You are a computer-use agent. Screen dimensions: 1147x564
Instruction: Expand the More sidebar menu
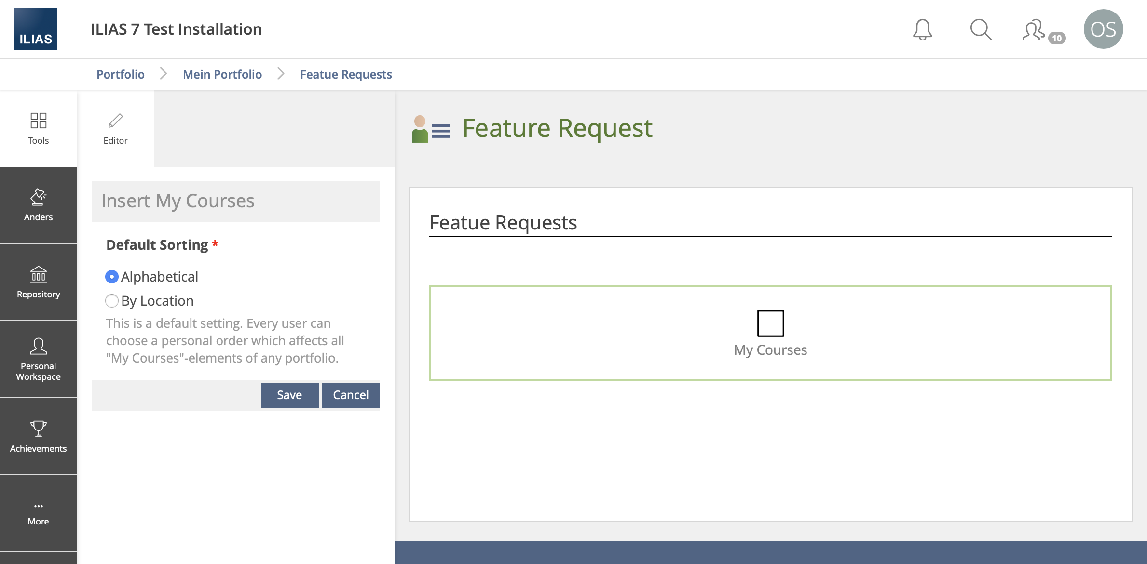click(38, 513)
